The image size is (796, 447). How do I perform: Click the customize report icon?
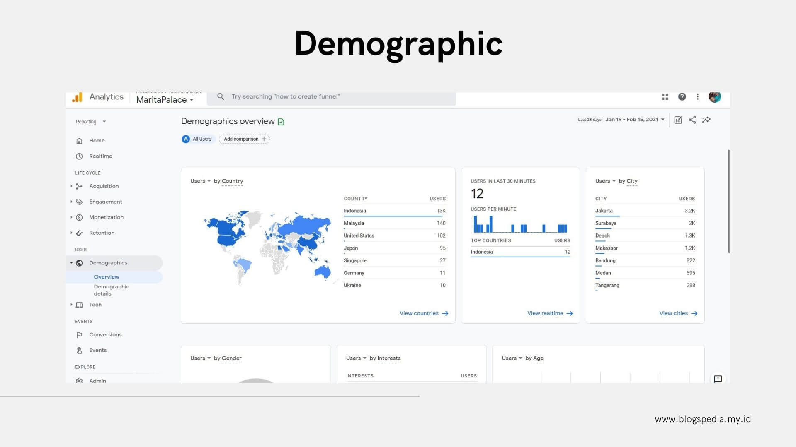678,120
